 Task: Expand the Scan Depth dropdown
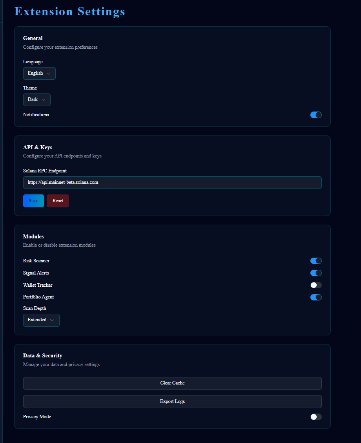point(41,320)
